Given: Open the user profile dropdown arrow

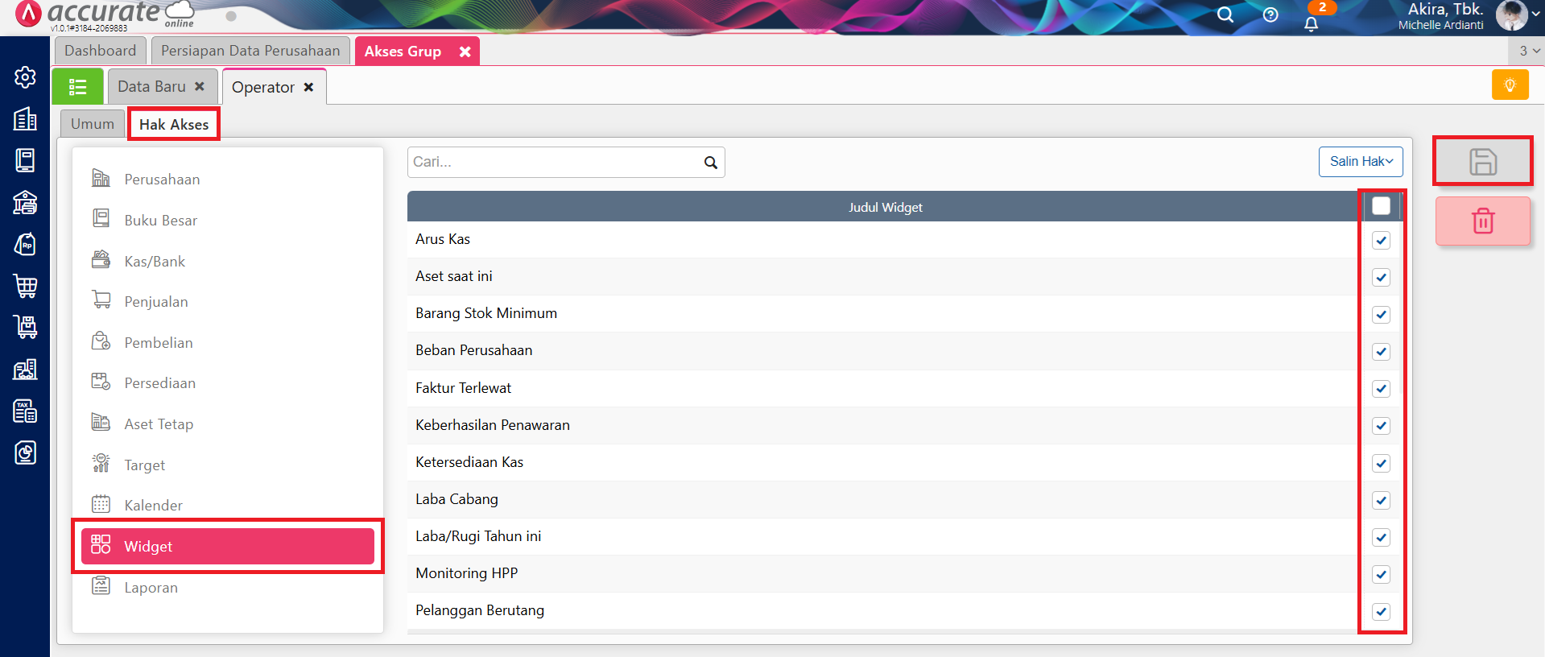Looking at the screenshot, I should 1535,14.
